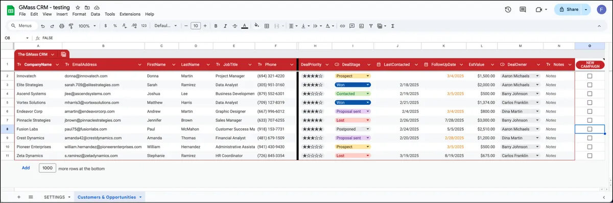Increase decimal places icon
The image size is (613, 203).
click(x=134, y=26)
